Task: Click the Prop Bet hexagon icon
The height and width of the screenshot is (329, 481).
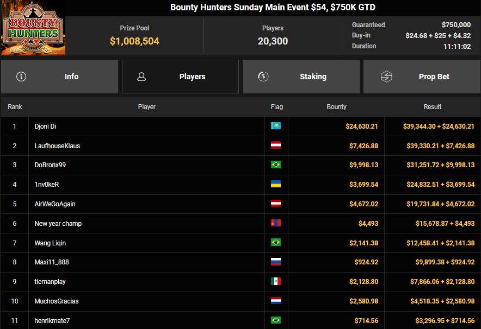Action: (386, 77)
